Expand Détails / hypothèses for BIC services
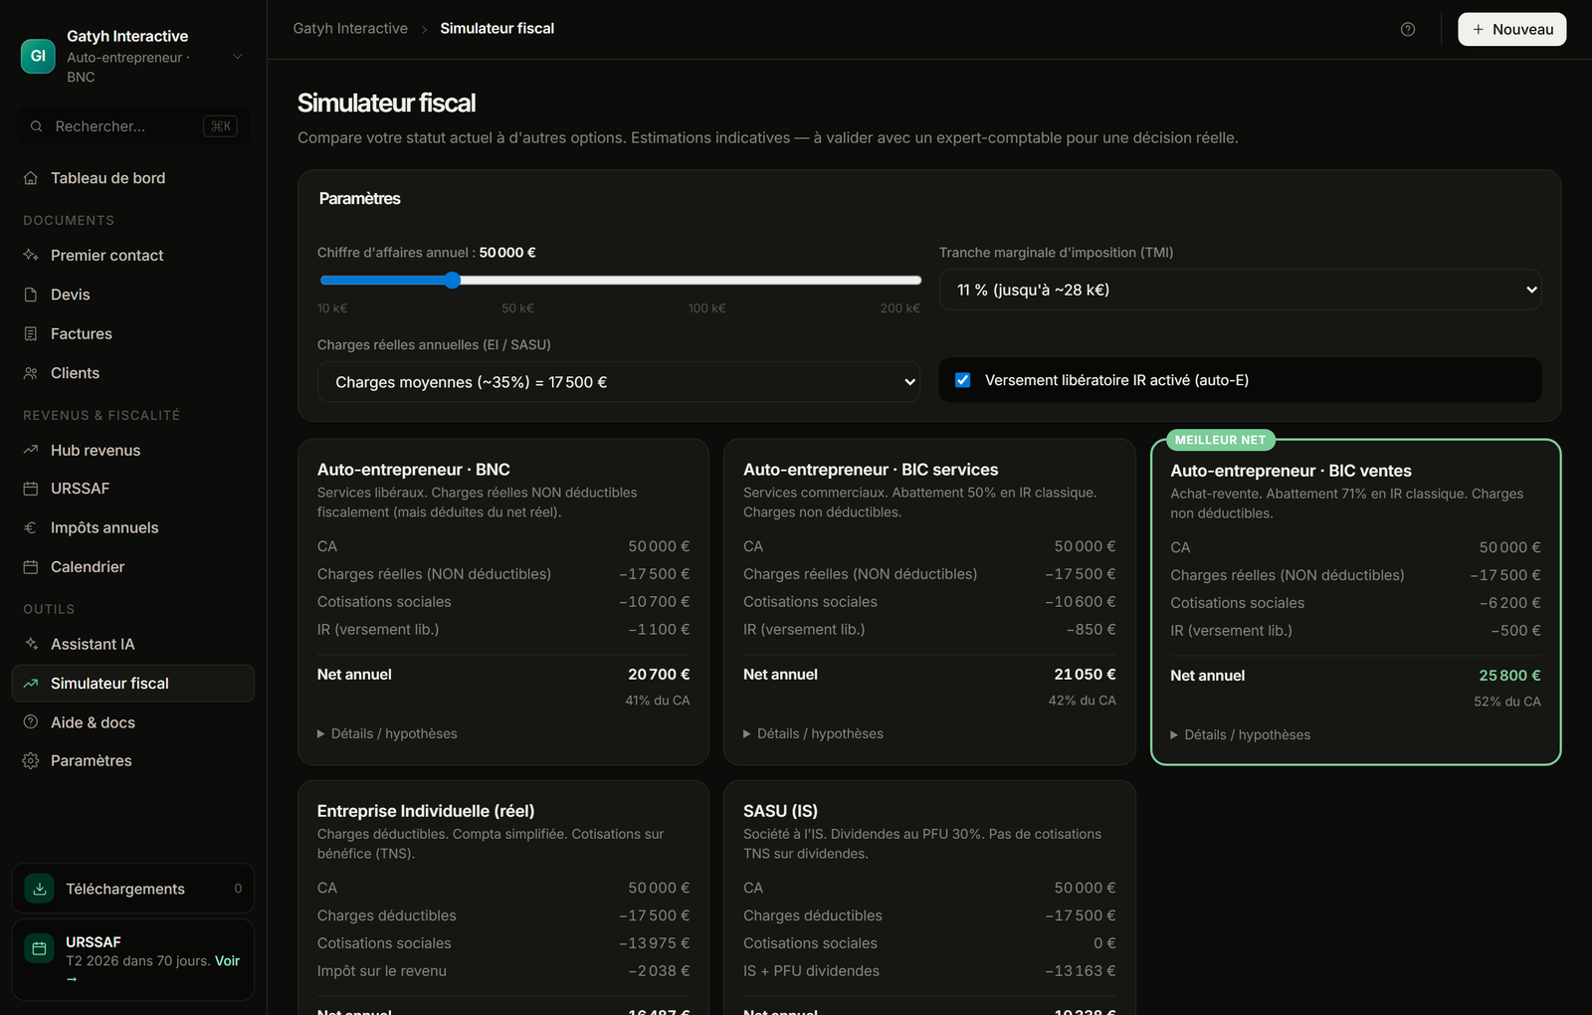 pos(813,734)
